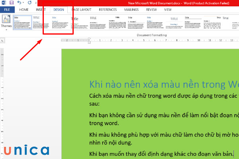Click the tab selector L button beside ruler

pos(2,41)
